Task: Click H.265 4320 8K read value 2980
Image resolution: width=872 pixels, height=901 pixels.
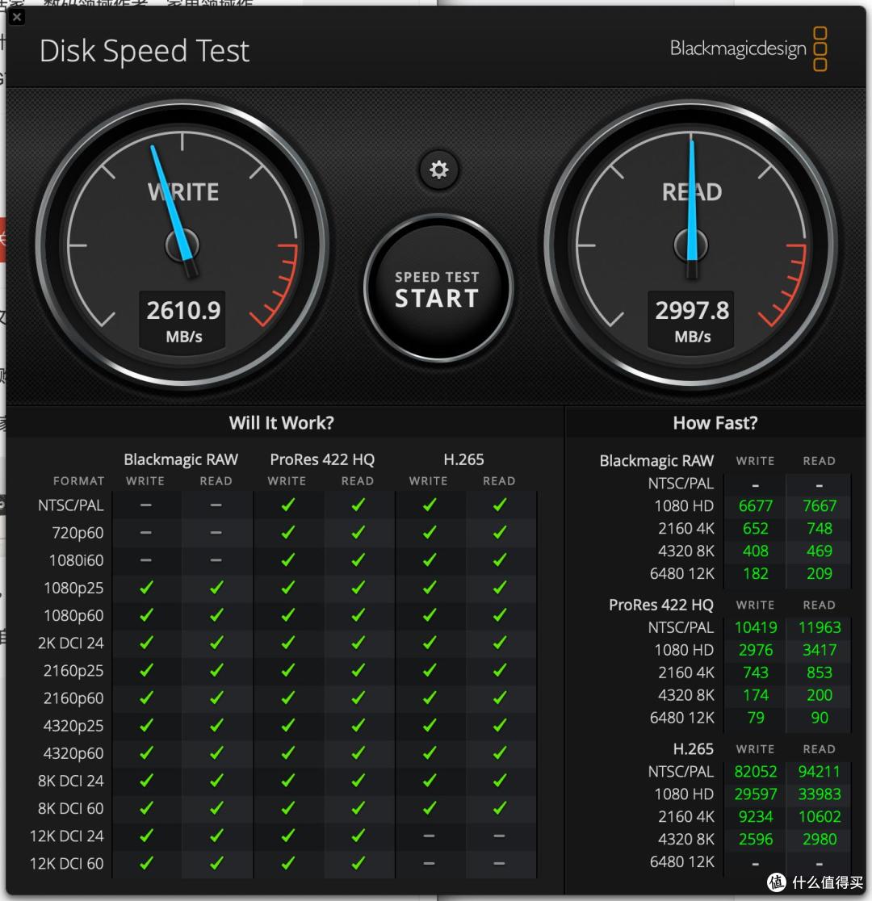Action: tap(820, 840)
